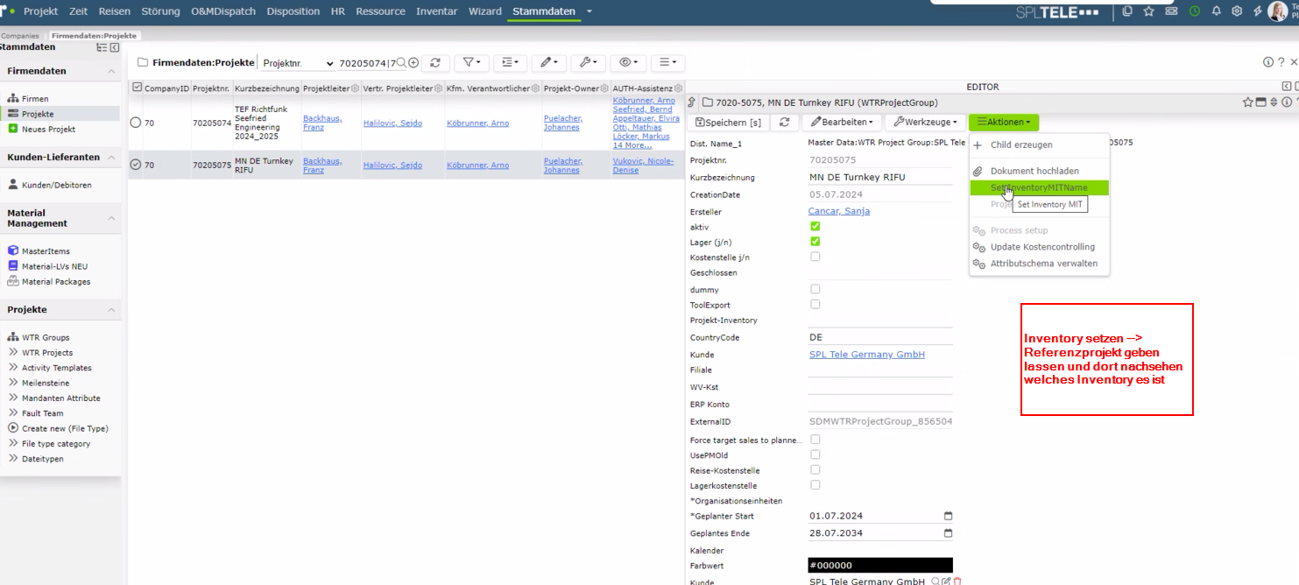This screenshot has width=1299, height=585.
Task: Click the star icon in editor title bar
Action: pyautogui.click(x=1247, y=102)
